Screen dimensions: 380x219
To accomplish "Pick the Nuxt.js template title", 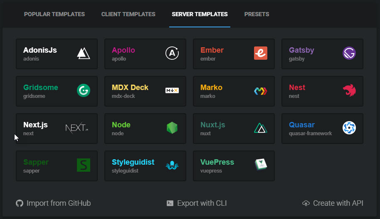I will [x=212, y=125].
